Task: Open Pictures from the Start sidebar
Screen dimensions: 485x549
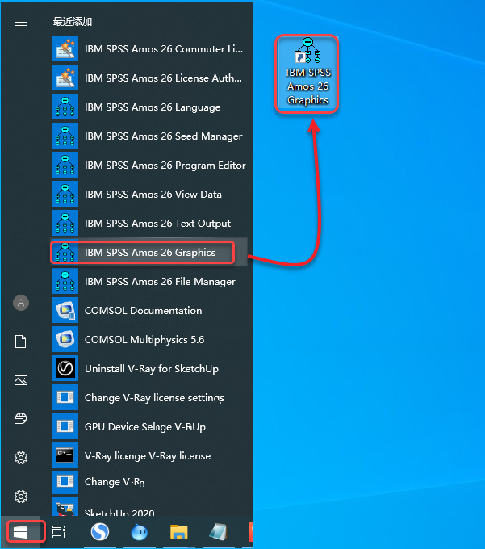Action: tap(21, 380)
